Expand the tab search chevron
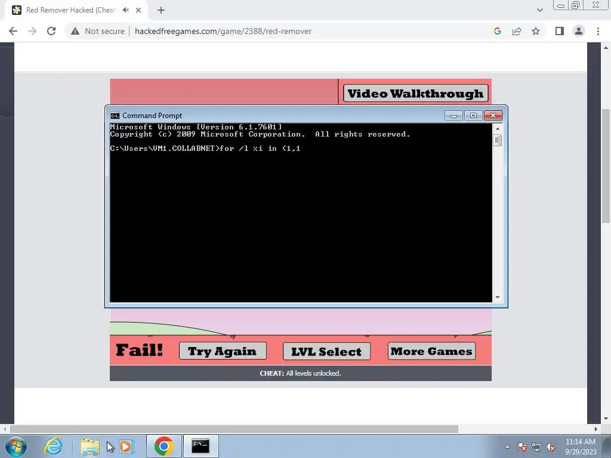 (x=539, y=10)
